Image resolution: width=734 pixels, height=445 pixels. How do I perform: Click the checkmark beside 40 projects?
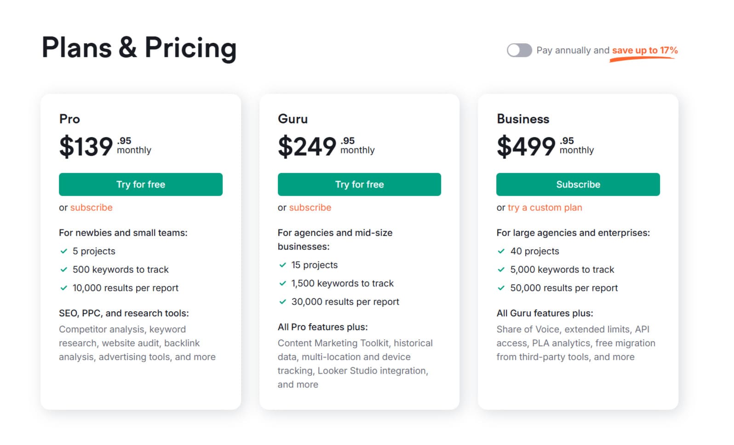point(501,251)
